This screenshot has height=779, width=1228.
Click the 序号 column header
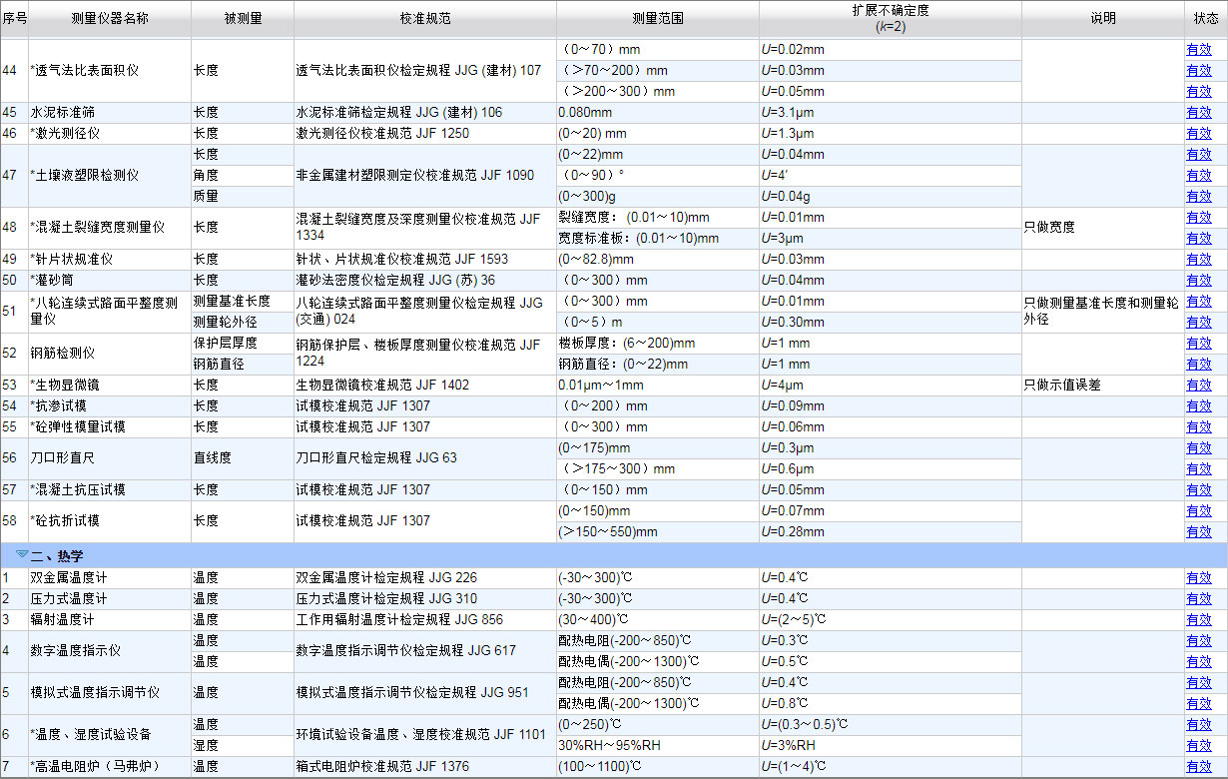[x=14, y=19]
